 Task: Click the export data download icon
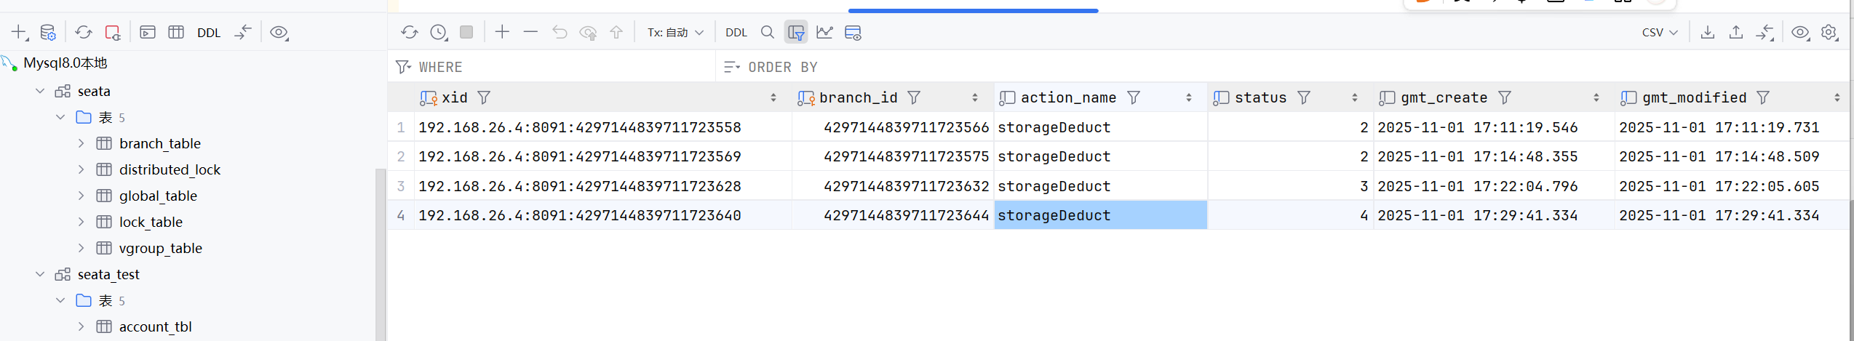tap(1708, 32)
